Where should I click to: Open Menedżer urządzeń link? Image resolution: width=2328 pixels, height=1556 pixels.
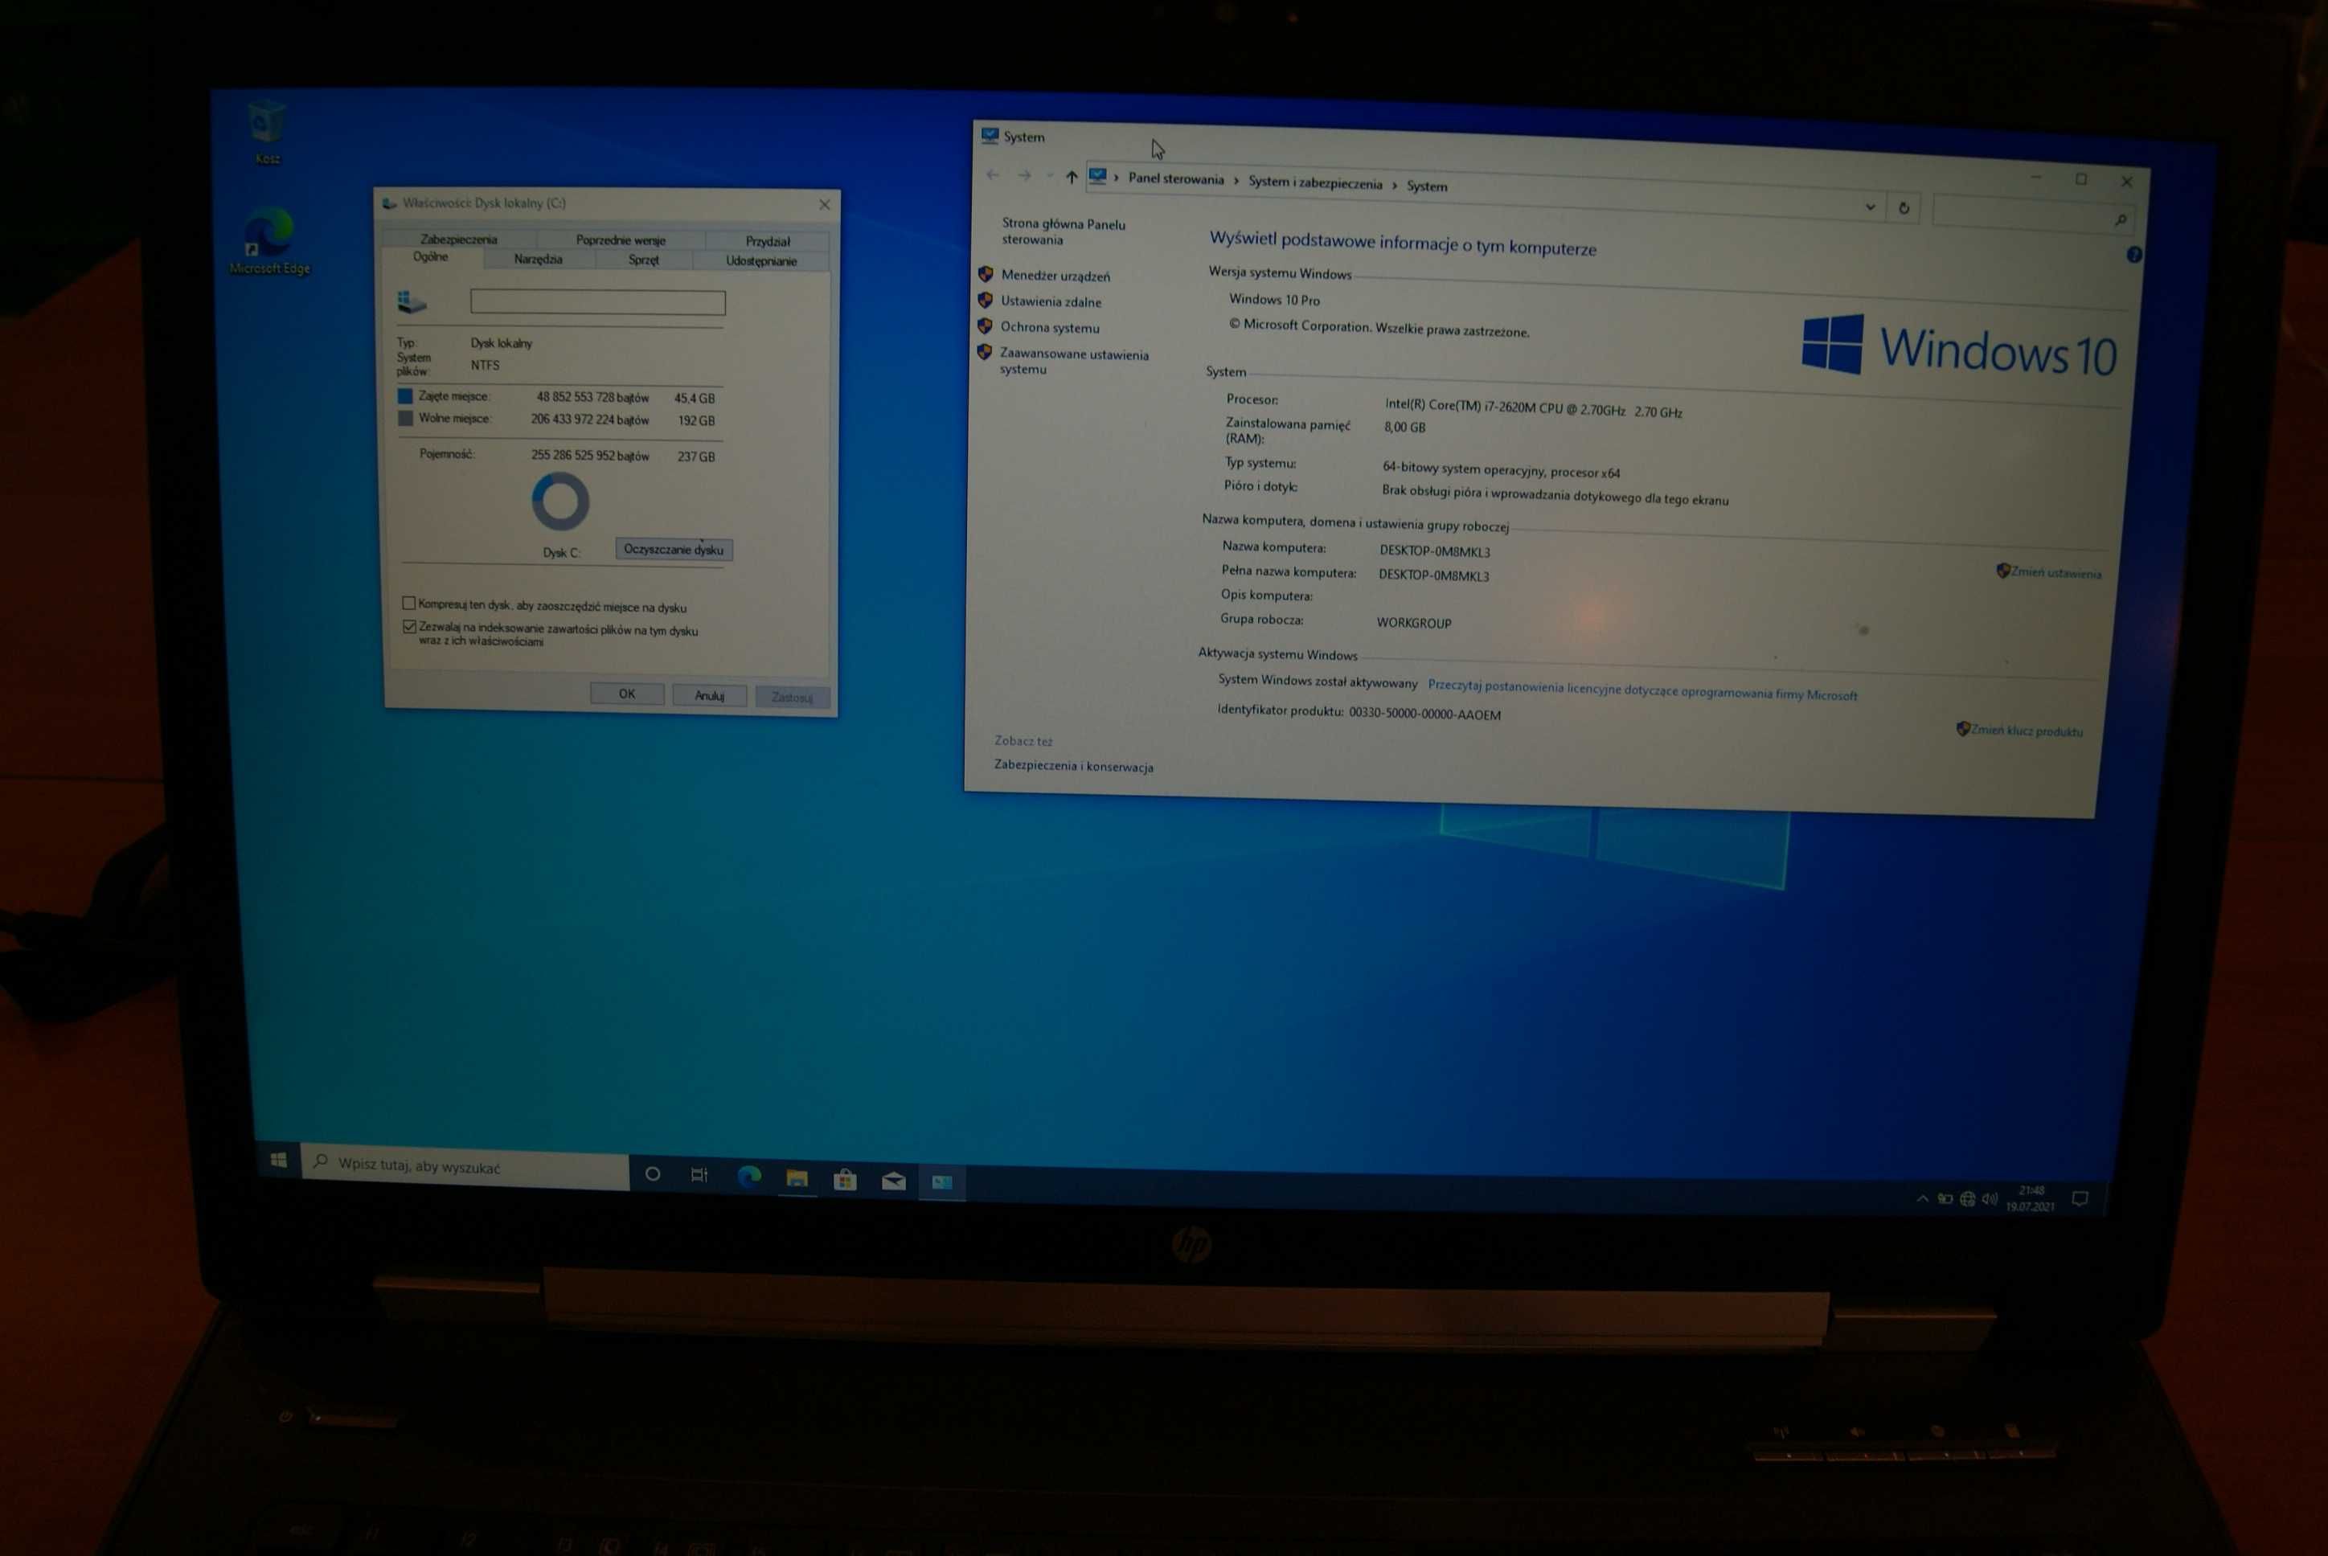pyautogui.click(x=1055, y=276)
